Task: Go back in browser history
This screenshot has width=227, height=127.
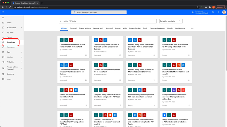Action: (x=3, y=7)
